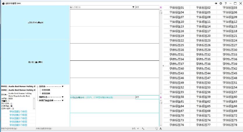Select 字体标签45
The image size is (243, 132).
[x=230, y=73]
